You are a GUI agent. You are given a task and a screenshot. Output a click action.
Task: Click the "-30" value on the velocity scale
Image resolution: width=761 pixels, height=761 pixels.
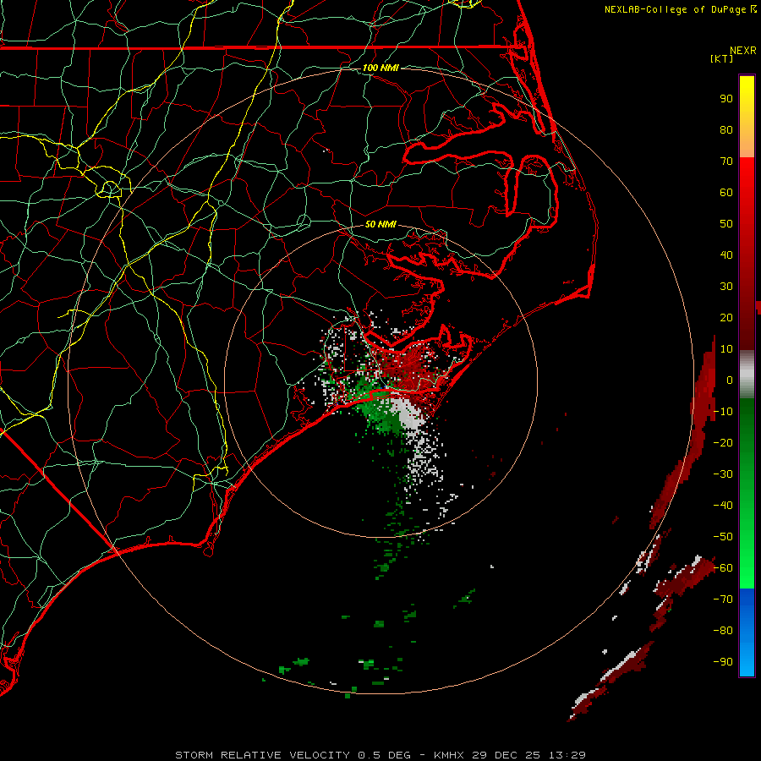(723, 474)
